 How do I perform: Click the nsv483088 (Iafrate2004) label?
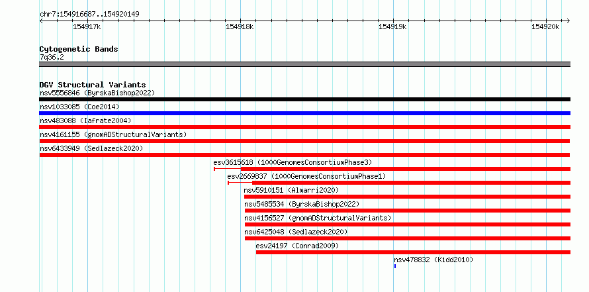pyautogui.click(x=85, y=121)
